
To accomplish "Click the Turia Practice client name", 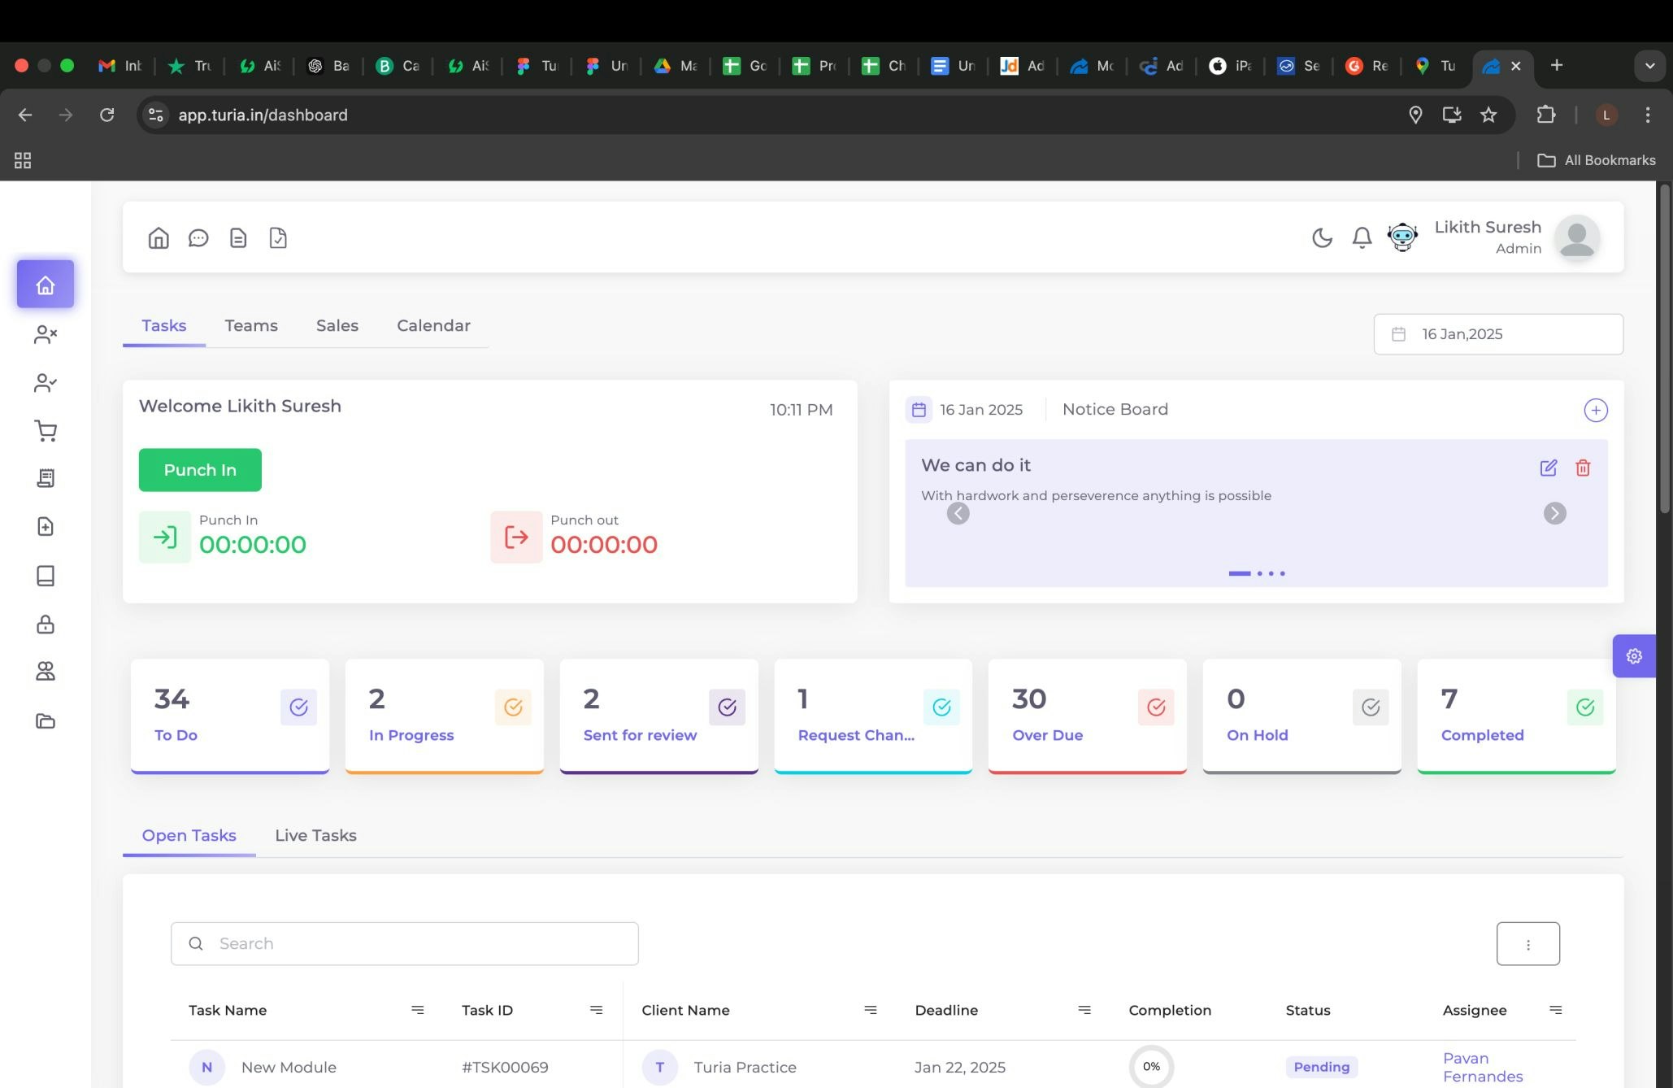I will pyautogui.click(x=745, y=1067).
